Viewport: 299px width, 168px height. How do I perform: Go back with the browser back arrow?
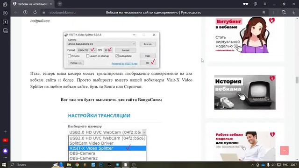(x=16, y=13)
